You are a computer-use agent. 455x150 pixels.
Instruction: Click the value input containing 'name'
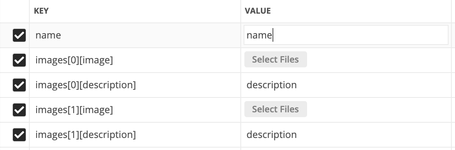click(x=346, y=35)
